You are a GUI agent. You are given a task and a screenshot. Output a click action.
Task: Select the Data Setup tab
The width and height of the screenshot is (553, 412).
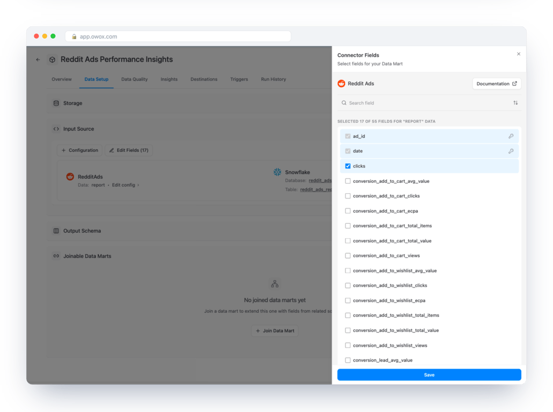pyautogui.click(x=97, y=79)
